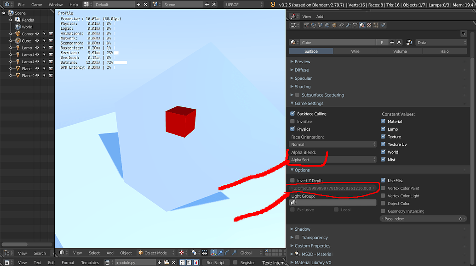Unlink the Cube material with X
The height and width of the screenshot is (266, 476).
(x=399, y=43)
